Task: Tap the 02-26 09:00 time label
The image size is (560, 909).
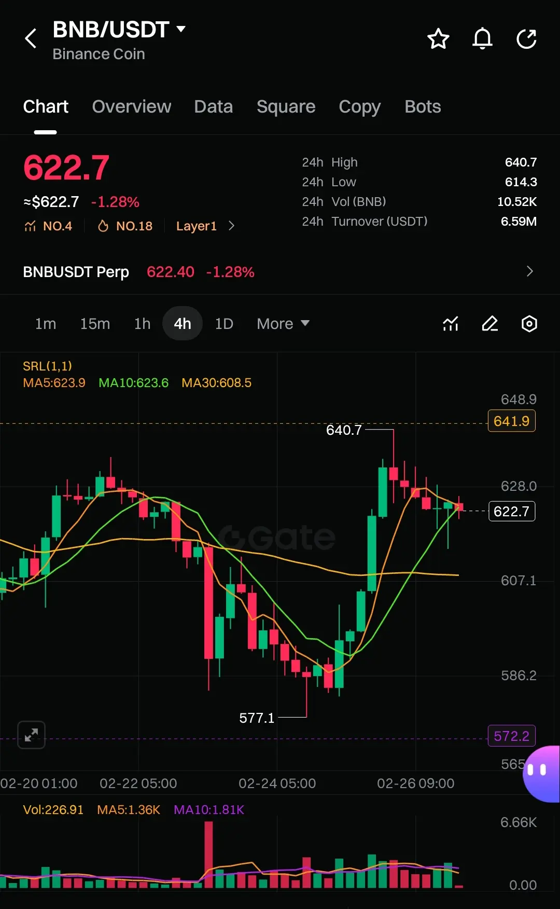Action: tap(416, 783)
